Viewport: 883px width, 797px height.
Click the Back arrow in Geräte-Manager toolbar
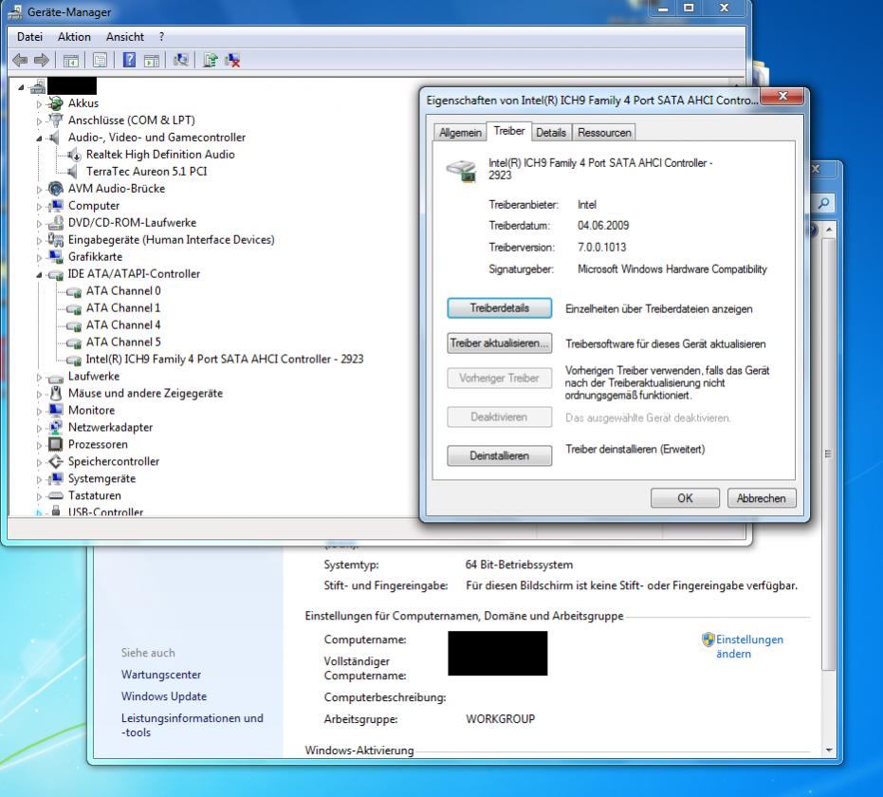(x=20, y=60)
